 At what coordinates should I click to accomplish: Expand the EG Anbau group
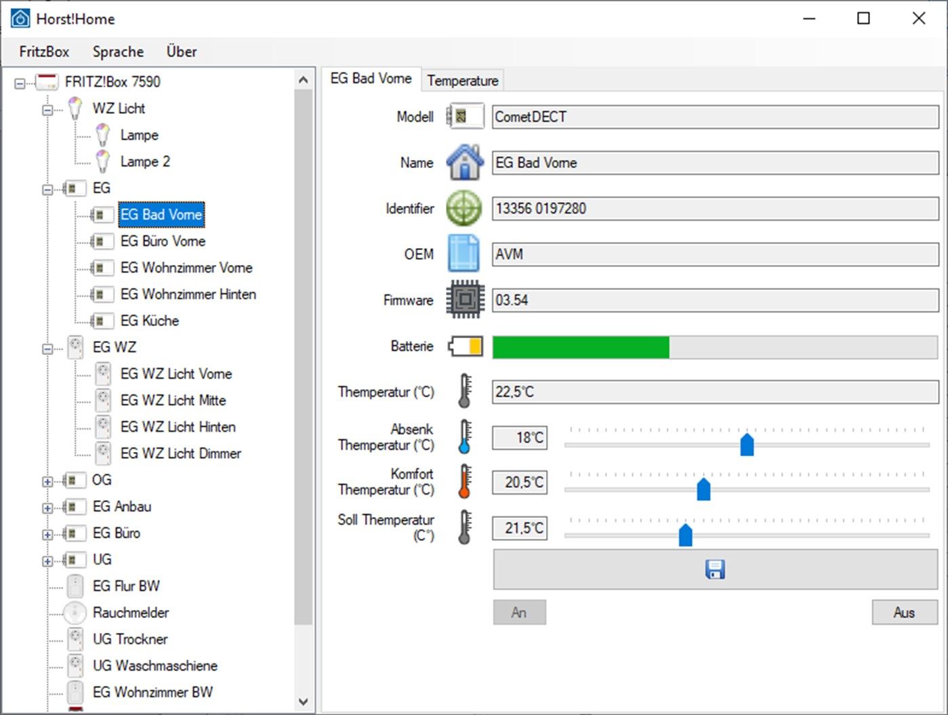pos(47,508)
